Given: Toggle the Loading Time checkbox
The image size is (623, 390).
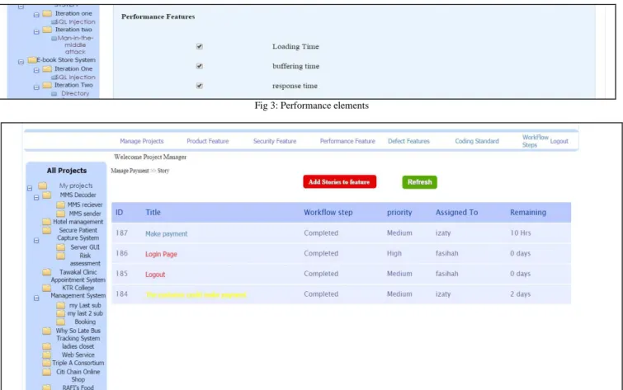Looking at the screenshot, I should tap(200, 46).
